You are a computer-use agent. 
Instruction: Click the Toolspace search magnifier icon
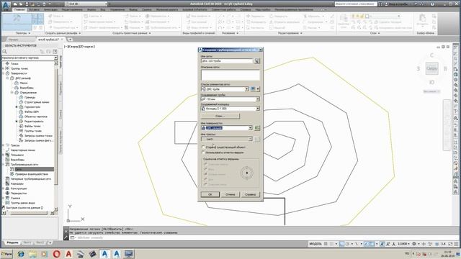tap(5, 52)
